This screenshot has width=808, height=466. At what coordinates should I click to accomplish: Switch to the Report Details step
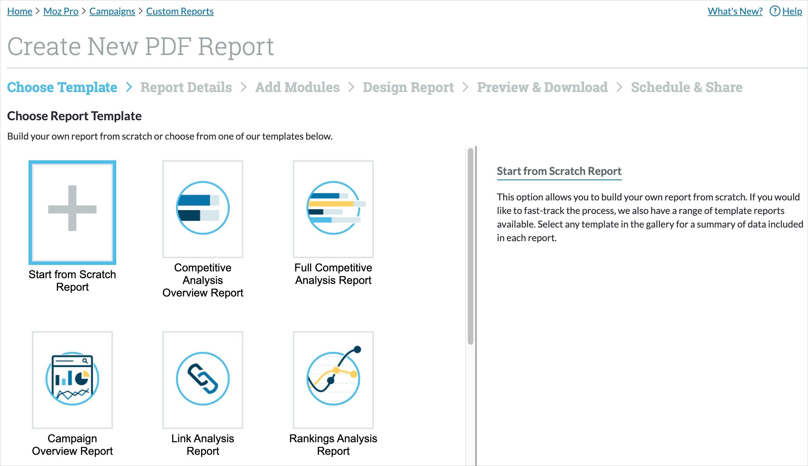click(x=187, y=87)
